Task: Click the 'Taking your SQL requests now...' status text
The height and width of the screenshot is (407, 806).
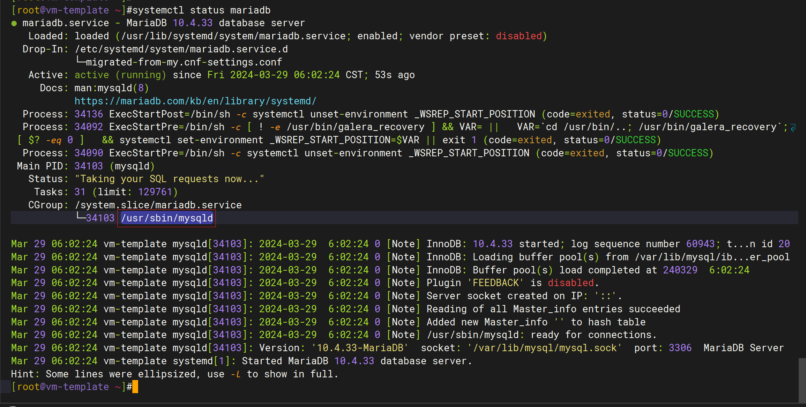Action: [x=170, y=179]
